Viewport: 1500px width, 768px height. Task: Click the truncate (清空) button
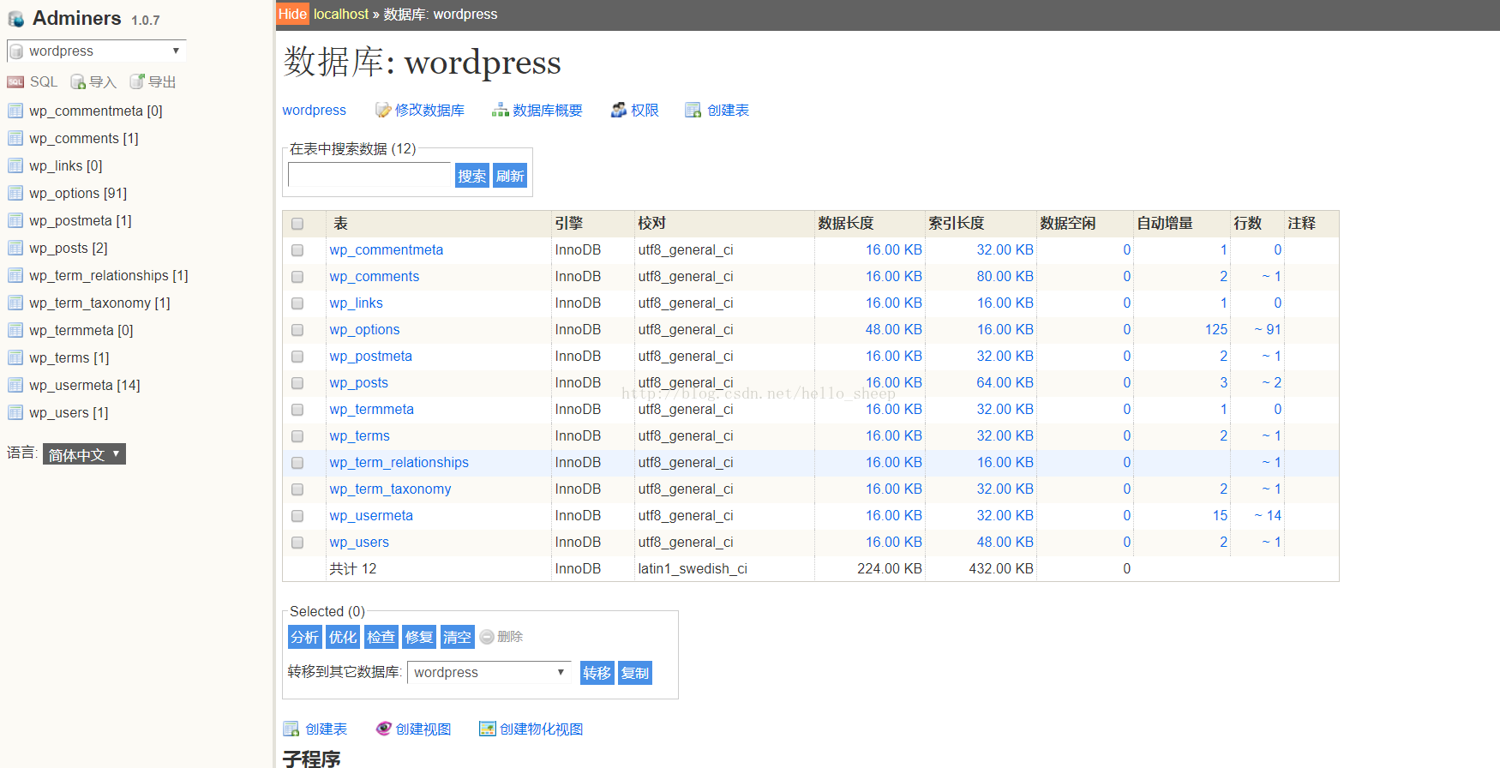458,637
